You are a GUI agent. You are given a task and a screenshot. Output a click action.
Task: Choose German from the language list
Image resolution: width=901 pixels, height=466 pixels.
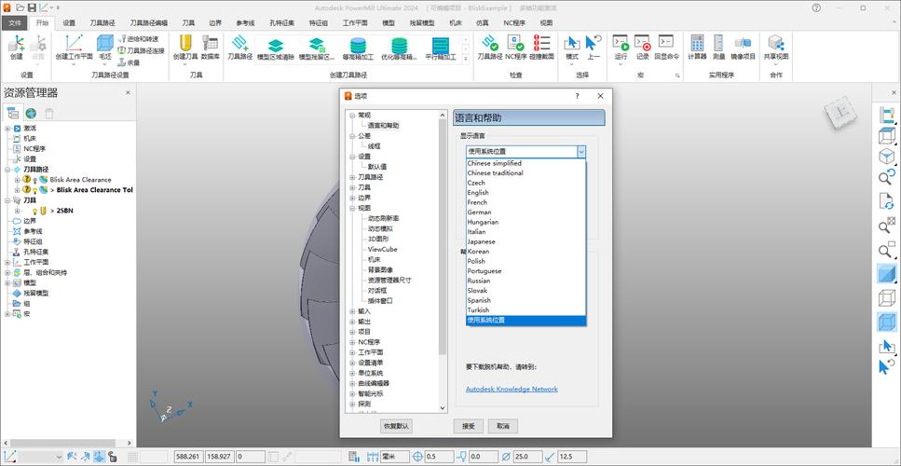pyautogui.click(x=479, y=212)
